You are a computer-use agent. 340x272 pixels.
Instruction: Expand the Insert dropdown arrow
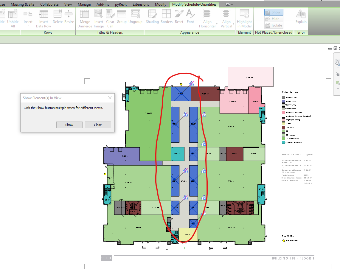point(28,25)
